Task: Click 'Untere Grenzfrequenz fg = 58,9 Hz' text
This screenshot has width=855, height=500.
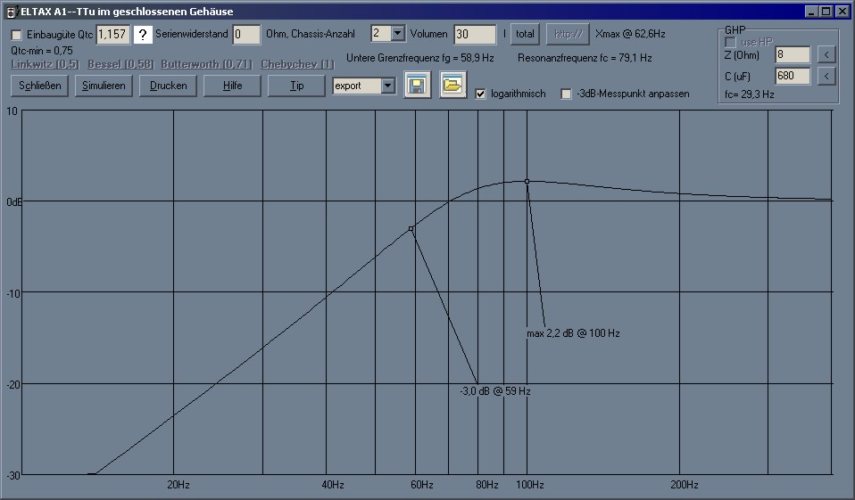Action: (420, 58)
